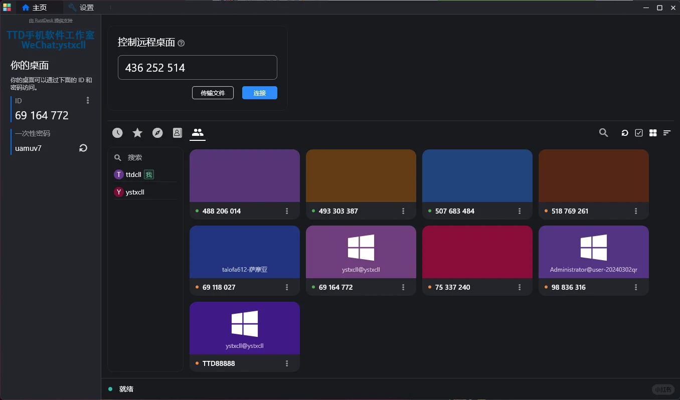This screenshot has width=680, height=400.
Task: Click the 搜索 field in the user list
Action: coord(145,157)
